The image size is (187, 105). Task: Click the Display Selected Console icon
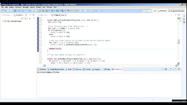click(166, 69)
